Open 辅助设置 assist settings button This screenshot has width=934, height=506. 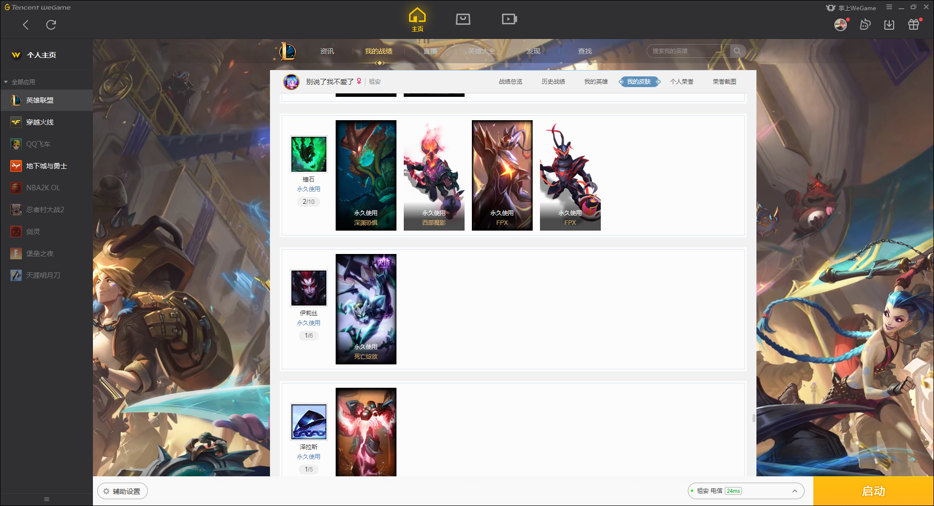click(123, 491)
